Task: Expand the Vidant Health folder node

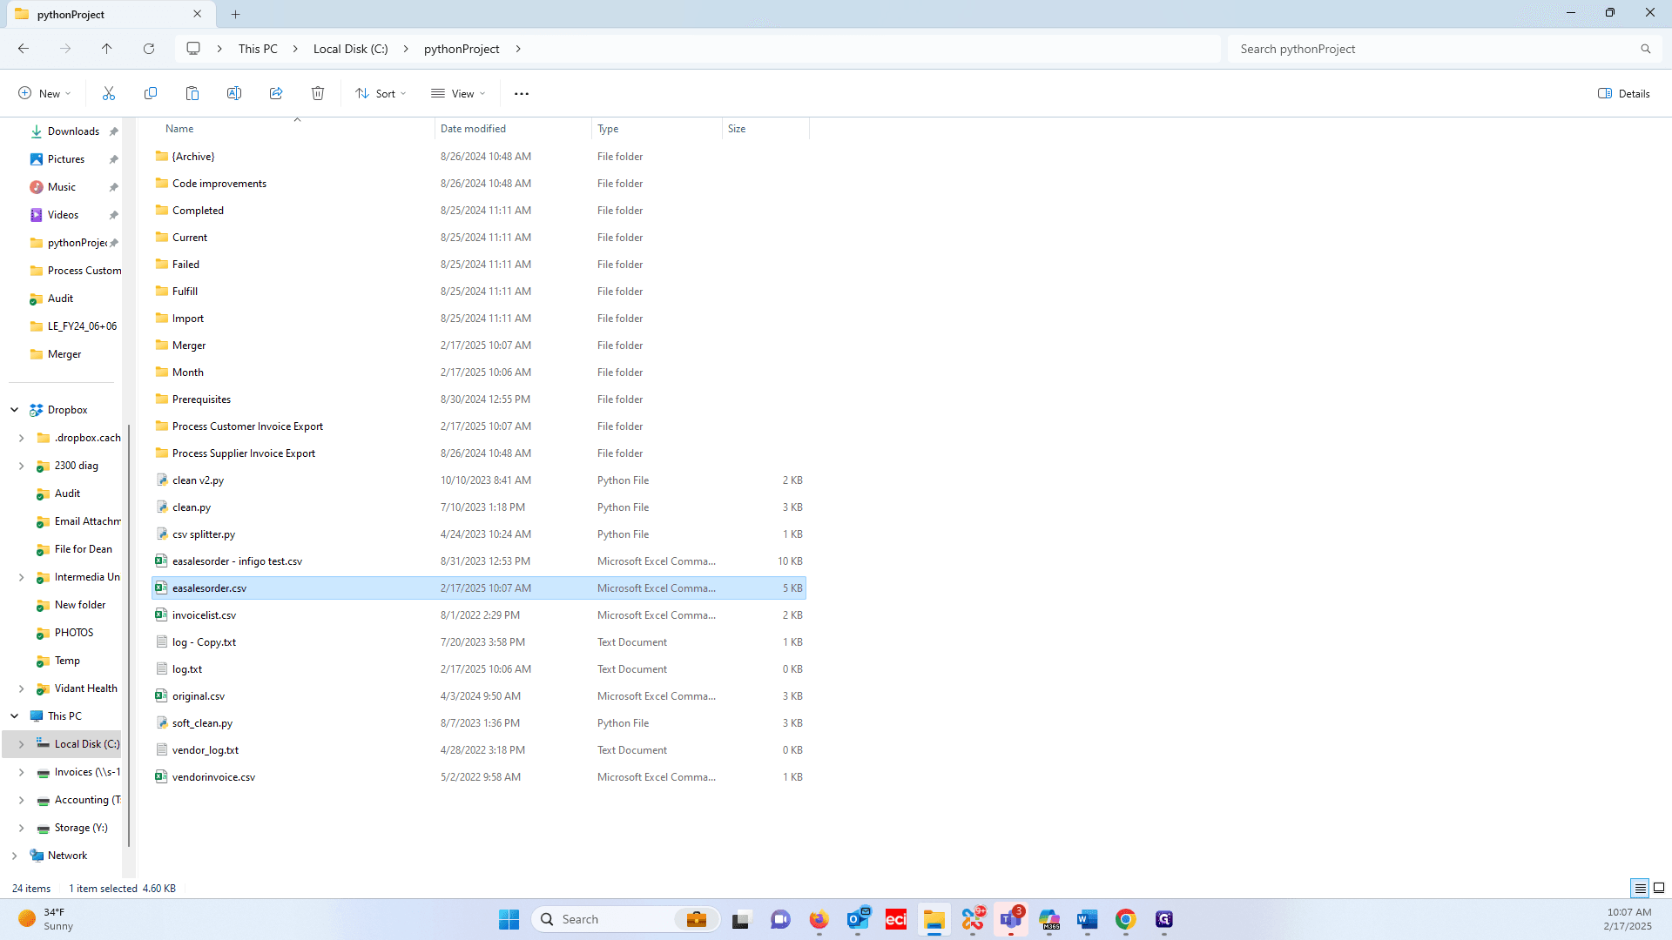Action: (x=22, y=688)
